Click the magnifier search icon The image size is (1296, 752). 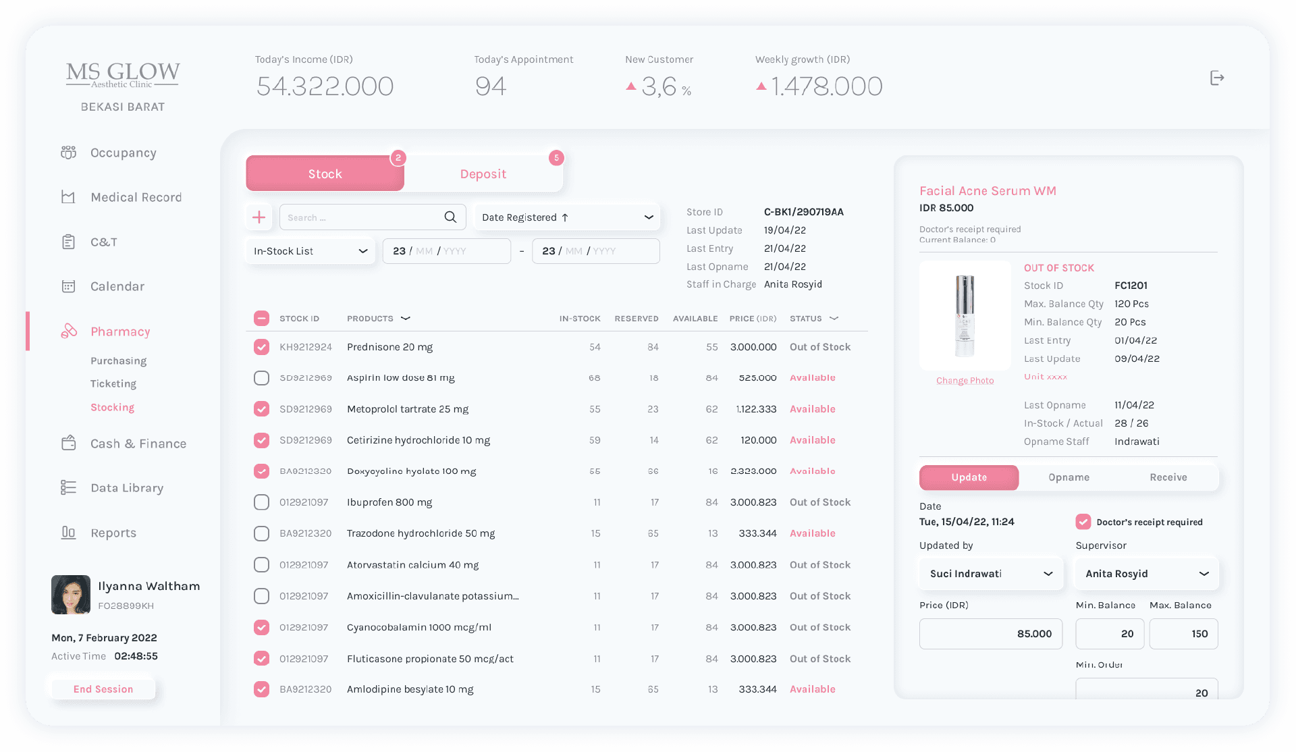tap(450, 217)
